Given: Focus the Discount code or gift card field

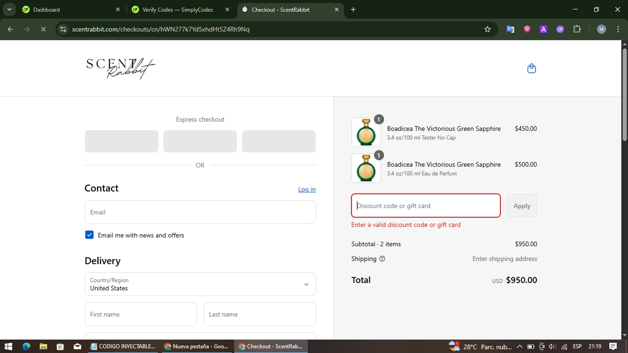Looking at the screenshot, I should [x=426, y=206].
